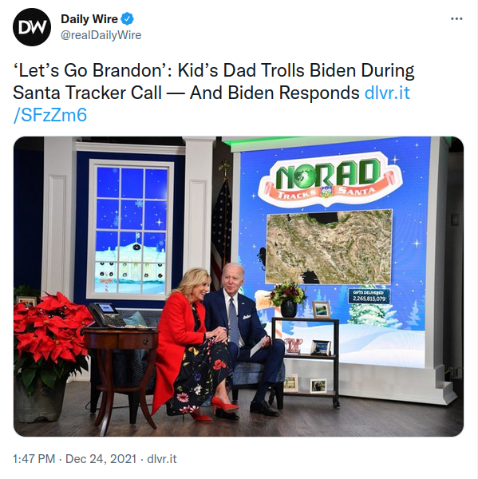The height and width of the screenshot is (479, 478).
Task: Click the Daily Wire display name
Action: [x=89, y=19]
